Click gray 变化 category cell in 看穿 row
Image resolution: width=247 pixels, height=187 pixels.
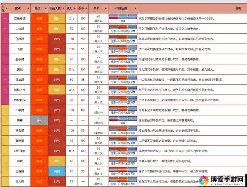click(x=39, y=120)
